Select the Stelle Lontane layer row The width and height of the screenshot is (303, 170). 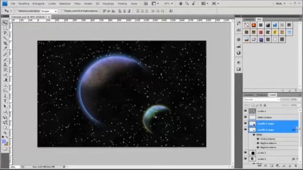pos(273,117)
